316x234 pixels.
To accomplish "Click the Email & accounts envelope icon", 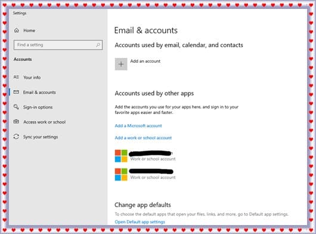I will tap(16, 92).
